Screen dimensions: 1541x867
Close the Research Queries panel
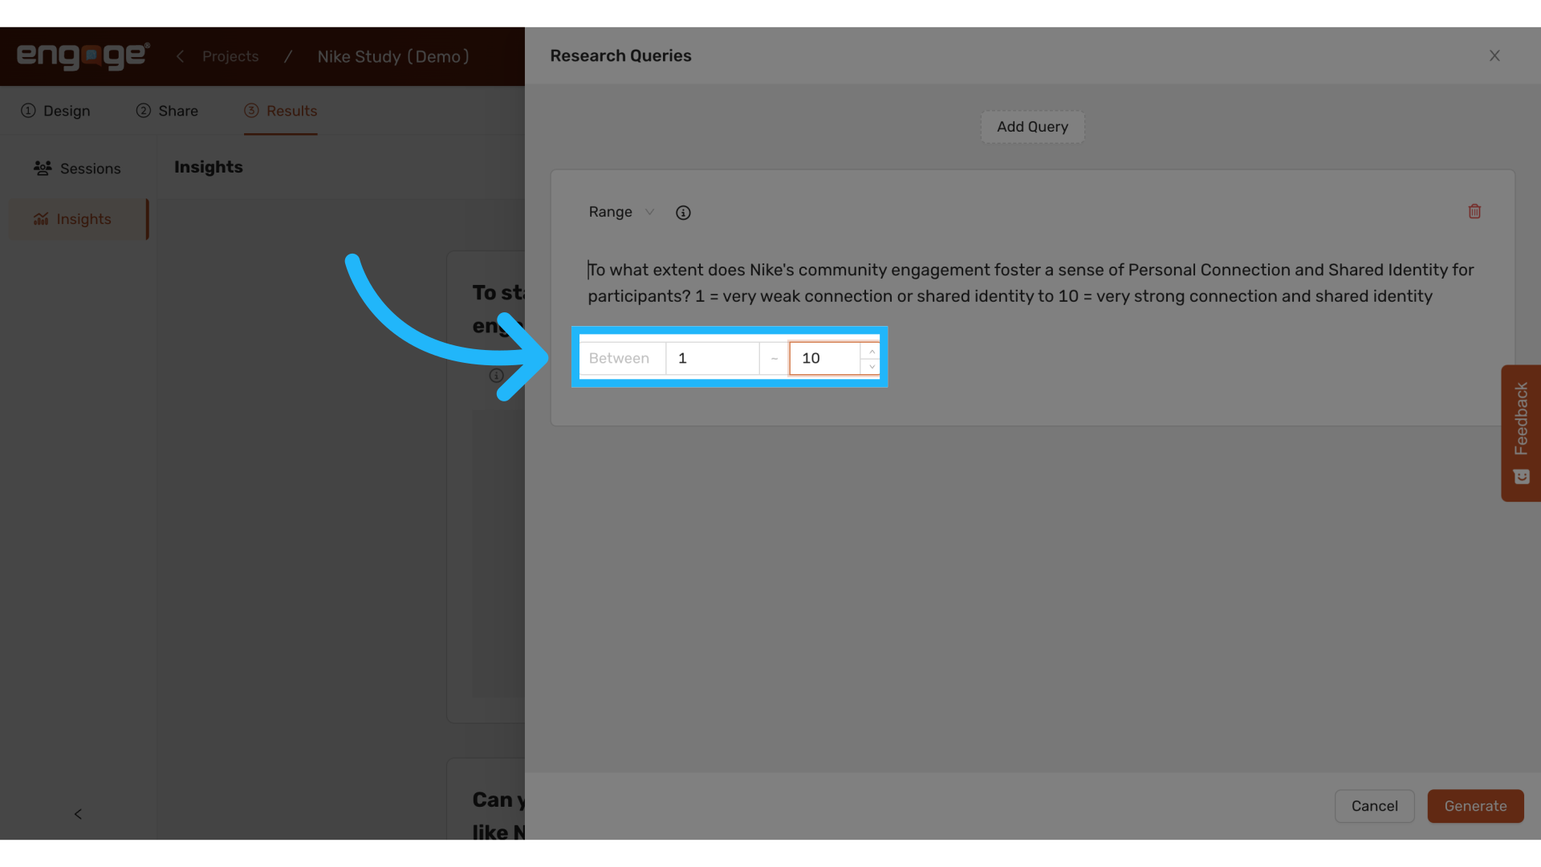click(1494, 55)
